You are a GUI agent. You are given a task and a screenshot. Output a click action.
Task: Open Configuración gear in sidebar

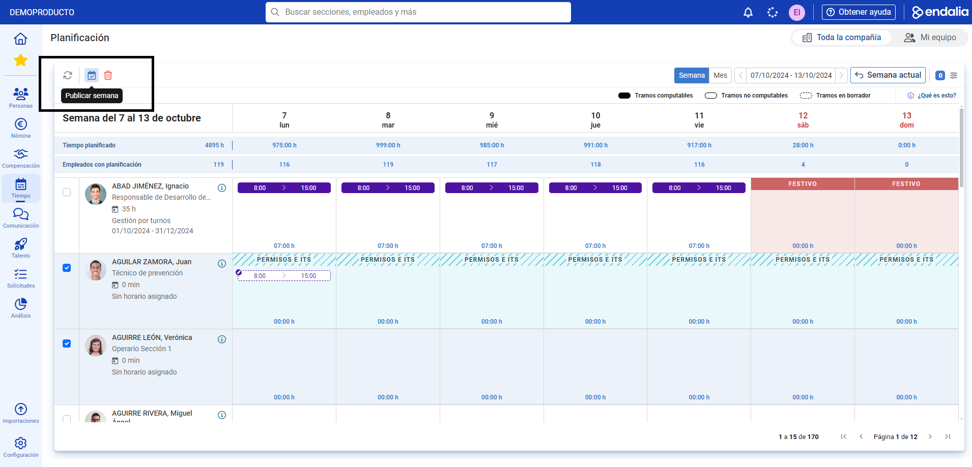pos(21,447)
